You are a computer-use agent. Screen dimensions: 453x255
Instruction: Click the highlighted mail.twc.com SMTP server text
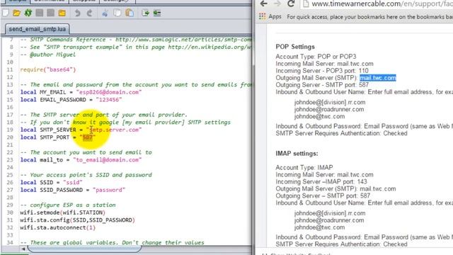[378, 78]
